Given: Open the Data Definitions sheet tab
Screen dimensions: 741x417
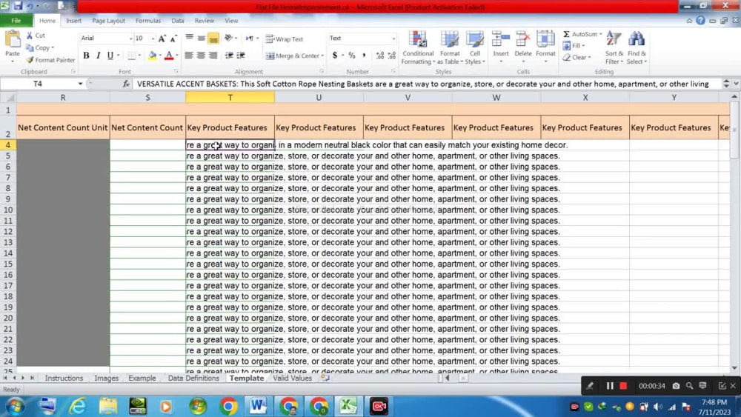Looking at the screenshot, I should click(x=193, y=378).
